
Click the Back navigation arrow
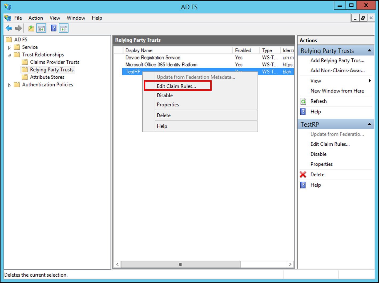(x=9, y=28)
